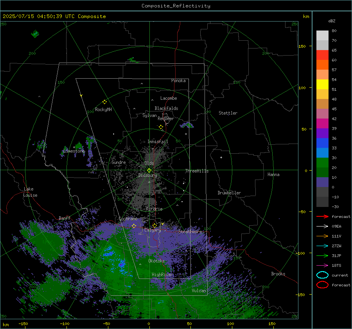Pick the red 65–60 dBZ color swatch
Image resolution: width=352 pixels, height=329 pixels.
click(x=322, y=55)
